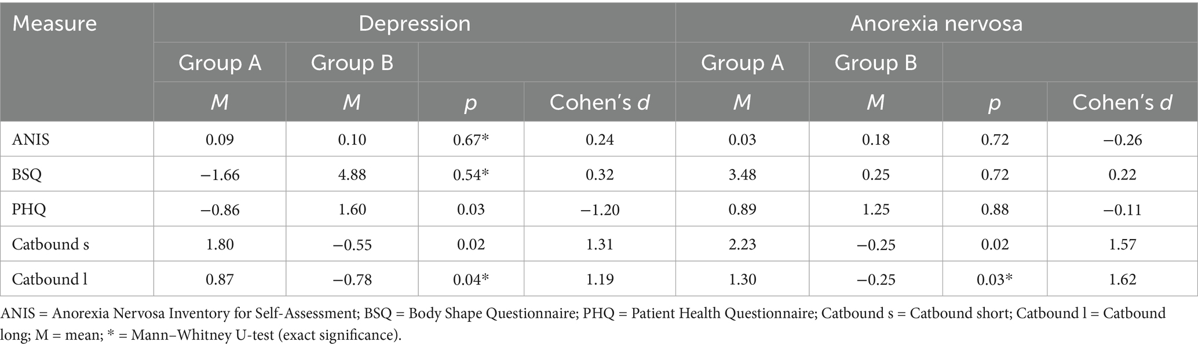
Task: Click the p header under Anorexia nervosa
Action: [995, 102]
